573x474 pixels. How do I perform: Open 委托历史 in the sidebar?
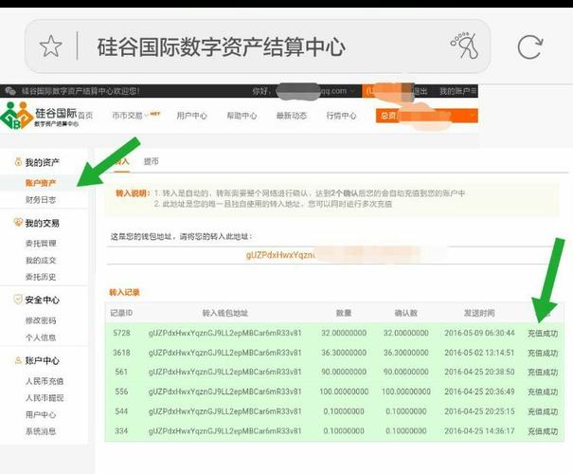click(41, 277)
